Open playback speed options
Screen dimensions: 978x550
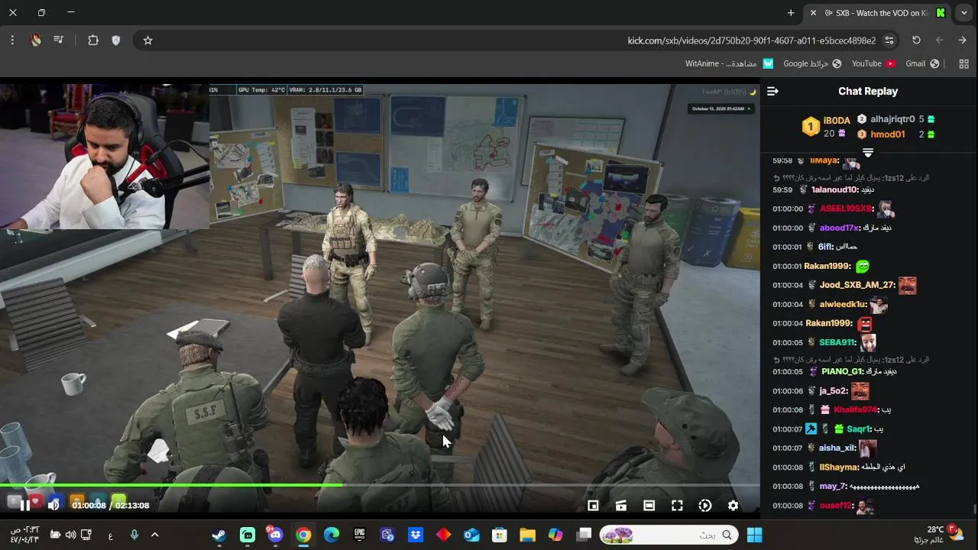tap(705, 505)
